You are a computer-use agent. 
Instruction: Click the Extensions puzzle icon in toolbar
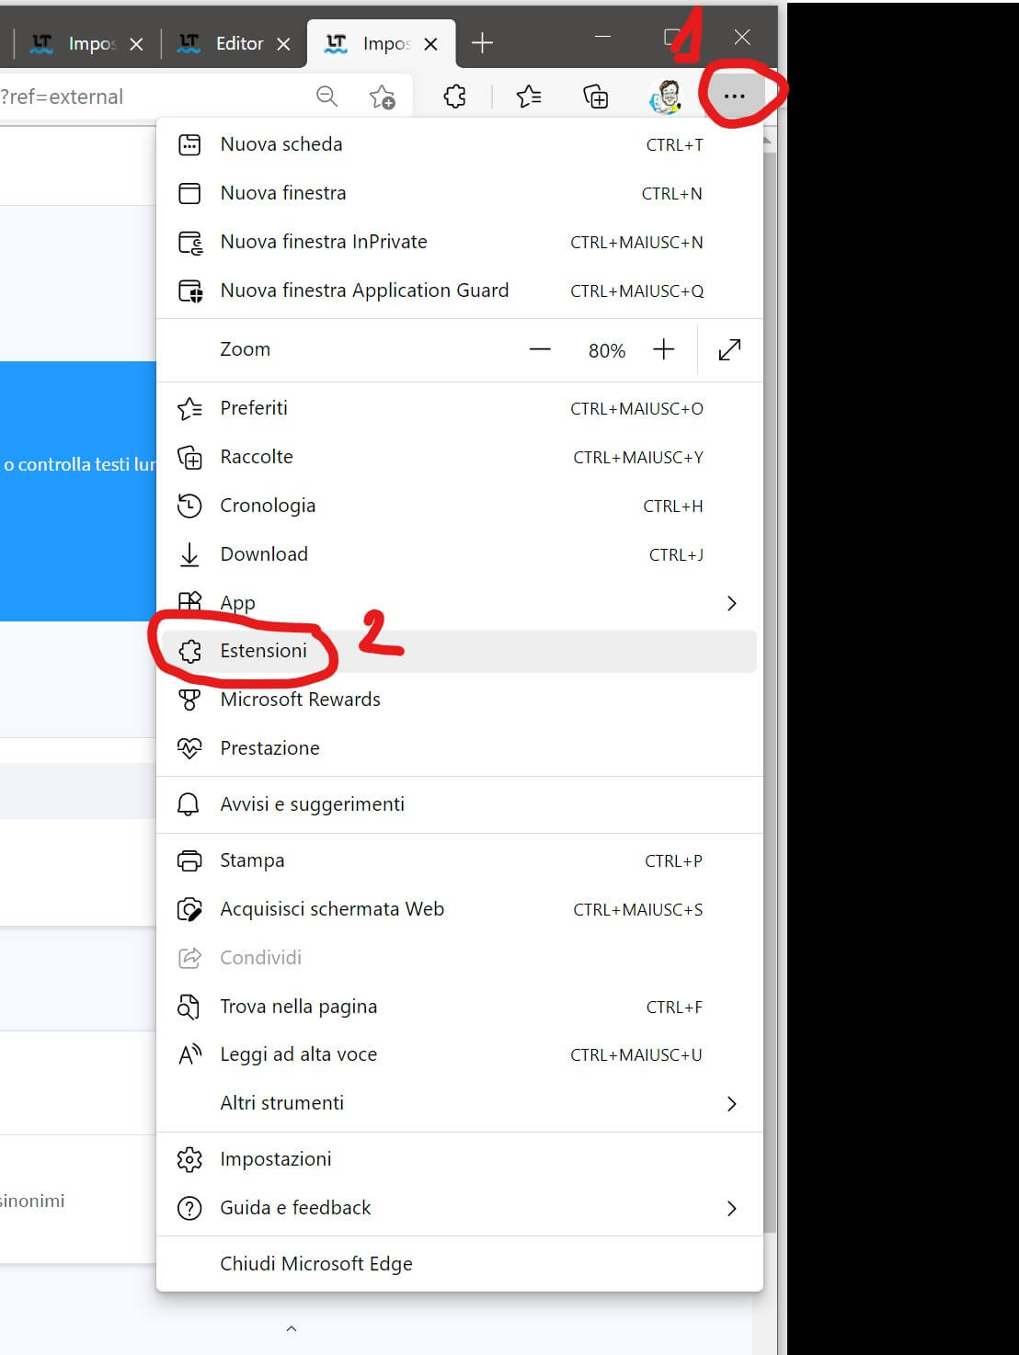point(454,97)
